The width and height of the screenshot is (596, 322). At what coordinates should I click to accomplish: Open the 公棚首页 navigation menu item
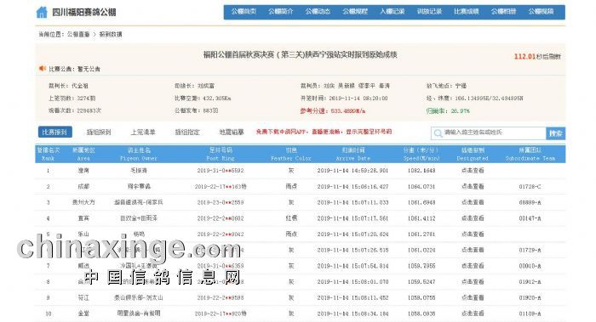(x=244, y=11)
